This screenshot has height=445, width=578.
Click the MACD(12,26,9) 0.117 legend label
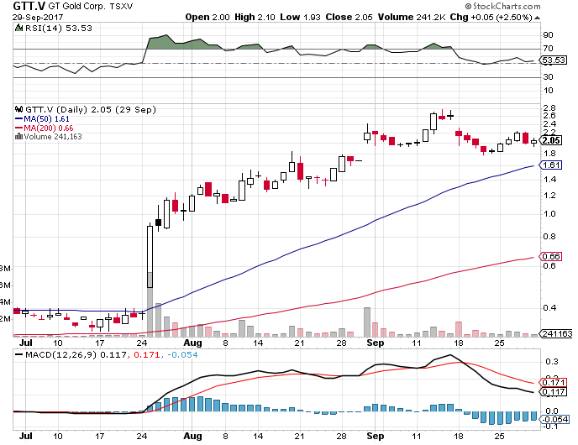[x=76, y=355]
